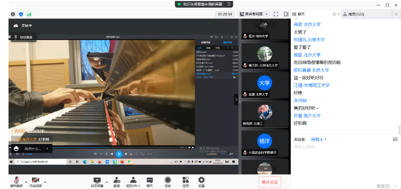The width and height of the screenshot is (401, 189).
Task: Toggle the side panel layout icon
Action: [286, 14]
